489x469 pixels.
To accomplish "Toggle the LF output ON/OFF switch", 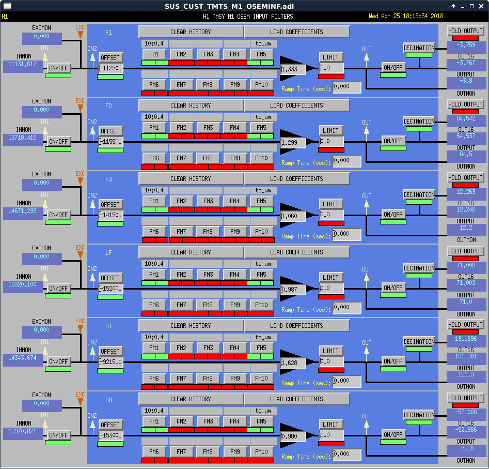I will click(x=392, y=288).
